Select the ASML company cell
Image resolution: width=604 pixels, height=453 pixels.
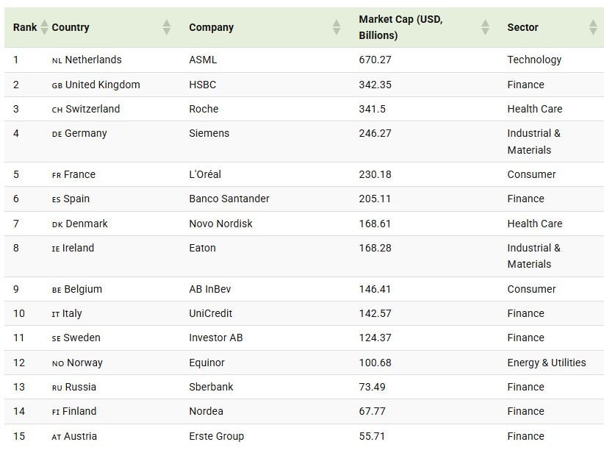(x=203, y=60)
